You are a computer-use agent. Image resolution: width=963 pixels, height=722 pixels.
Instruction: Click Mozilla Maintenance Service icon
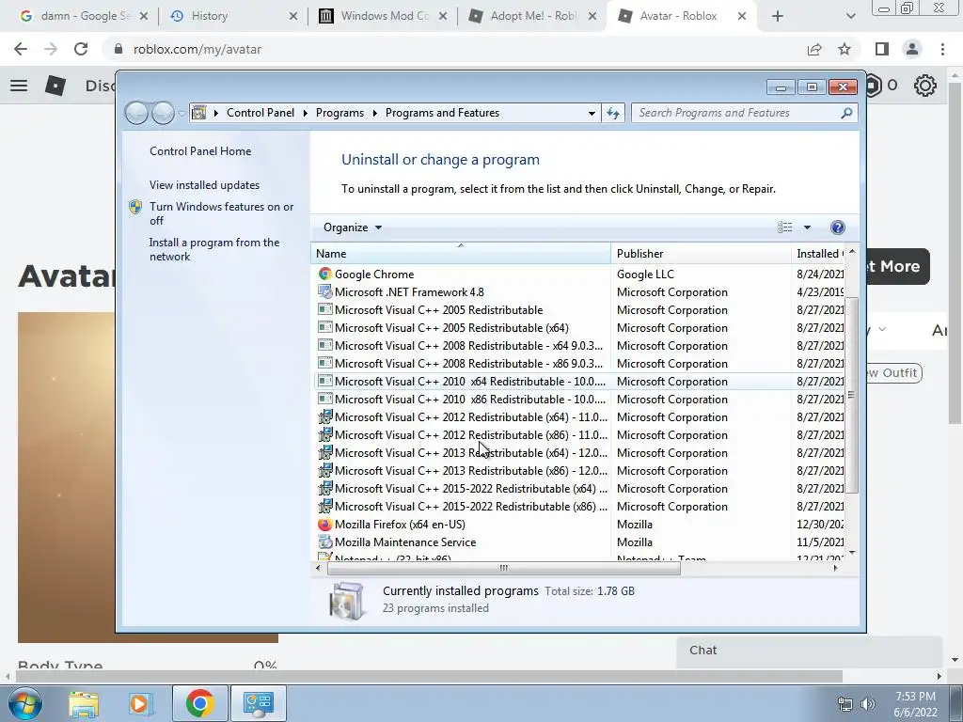(x=324, y=542)
